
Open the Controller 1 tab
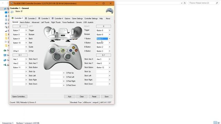coord(17,18)
